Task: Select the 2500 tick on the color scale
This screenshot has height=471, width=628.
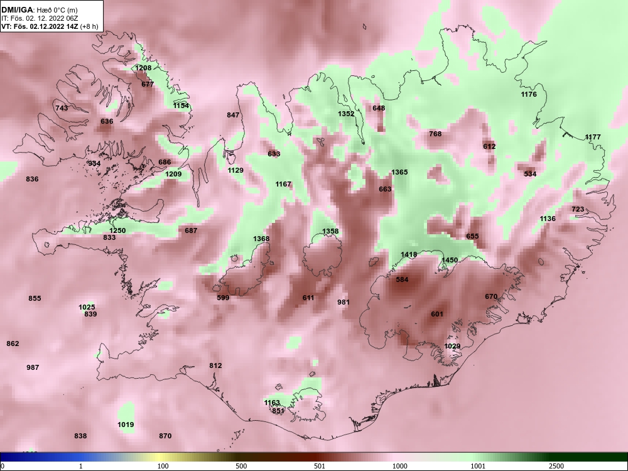Action: pos(557,466)
